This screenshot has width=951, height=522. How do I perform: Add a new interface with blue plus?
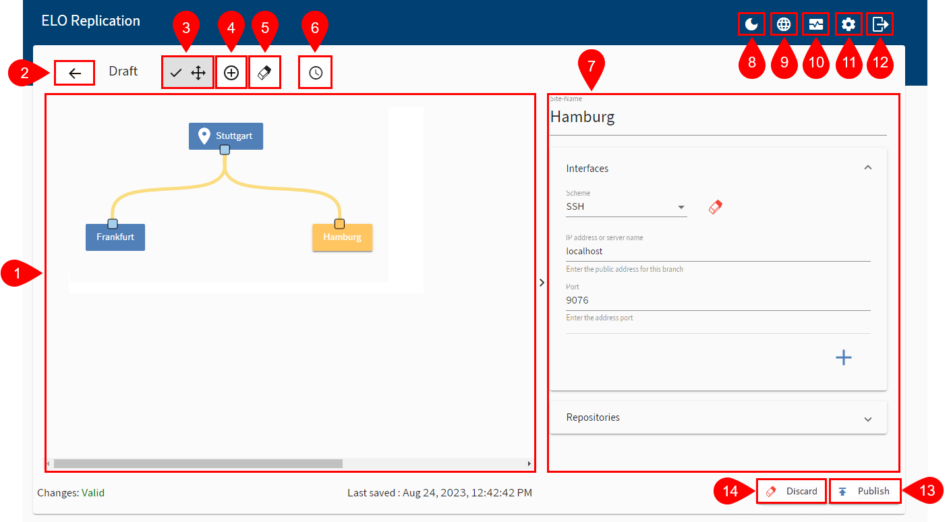[844, 357]
